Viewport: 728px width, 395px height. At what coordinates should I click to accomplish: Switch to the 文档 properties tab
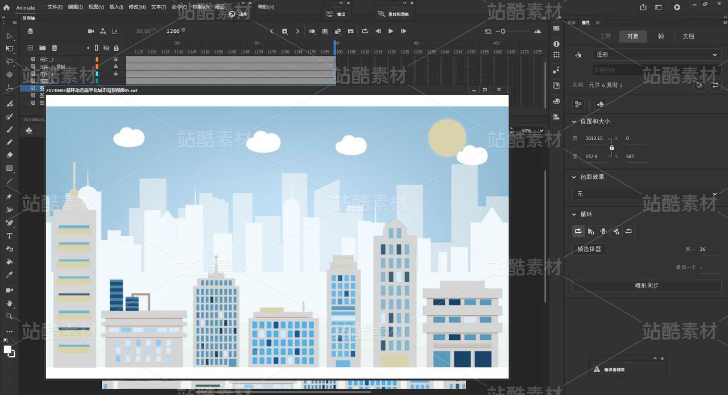coord(688,36)
